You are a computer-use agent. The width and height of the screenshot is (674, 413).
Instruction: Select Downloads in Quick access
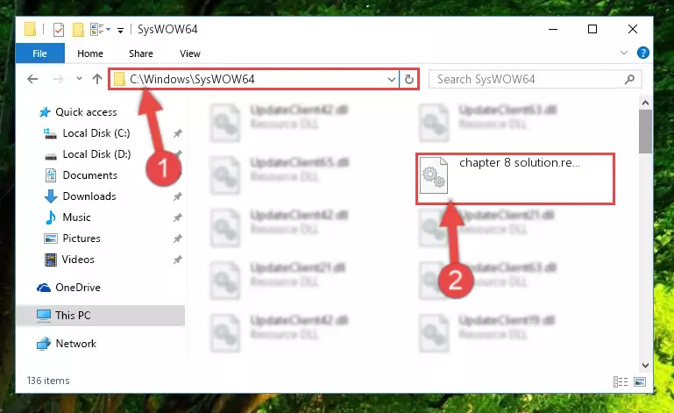89,196
